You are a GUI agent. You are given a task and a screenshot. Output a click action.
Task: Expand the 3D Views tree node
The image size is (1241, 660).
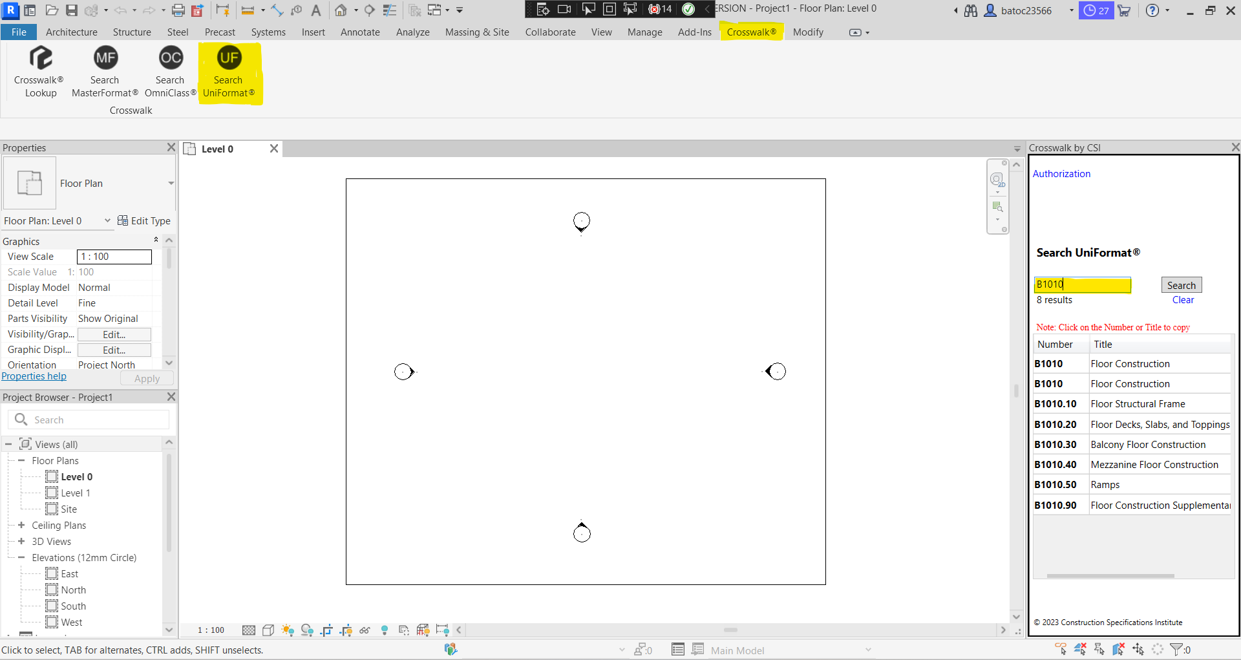tap(21, 542)
